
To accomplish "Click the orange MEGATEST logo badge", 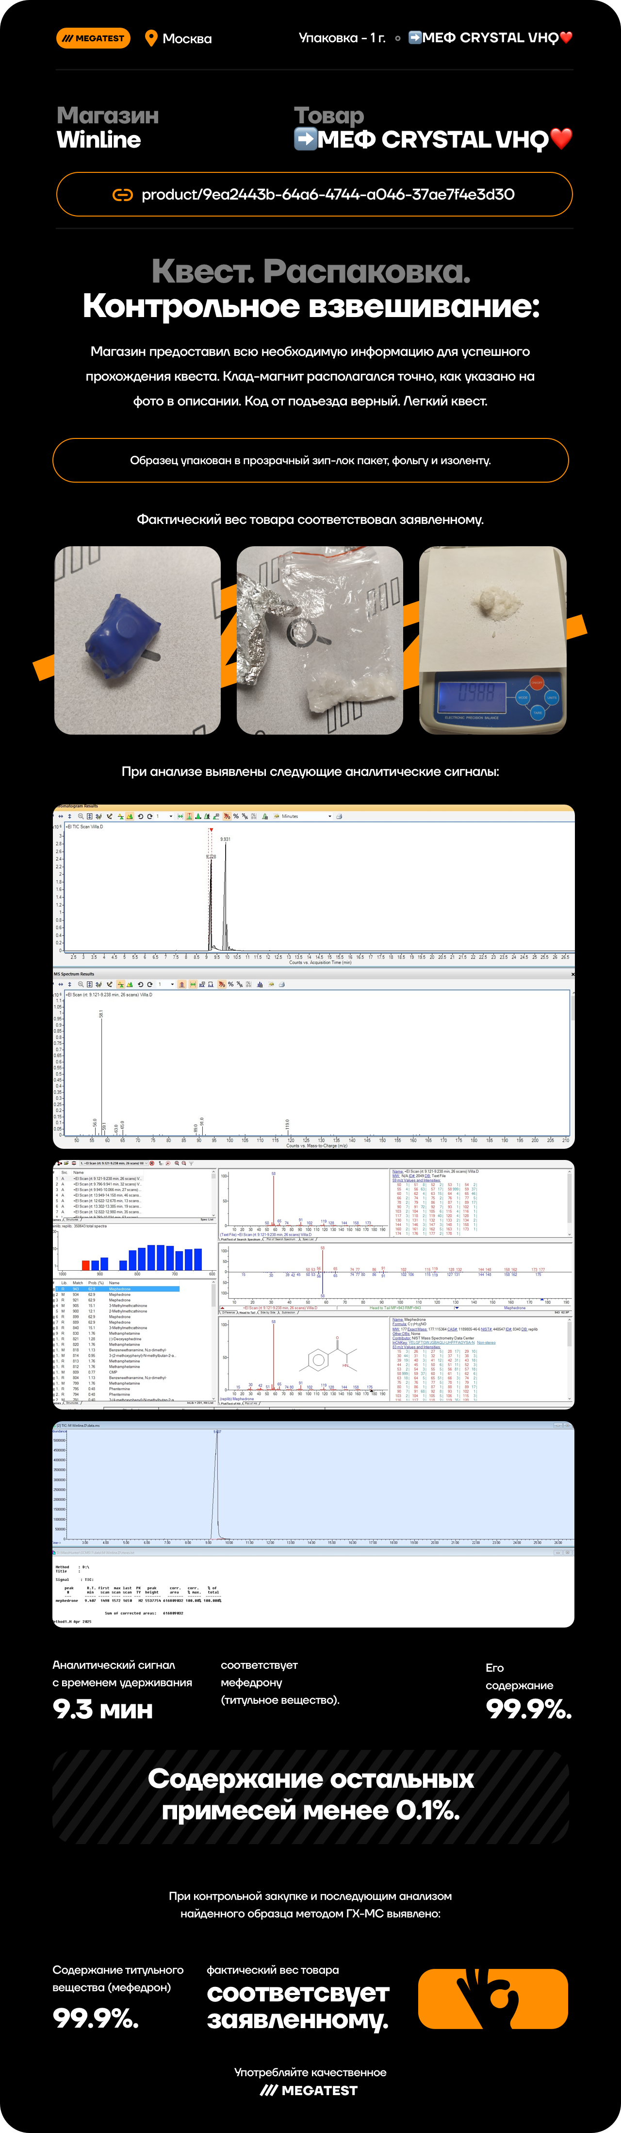I will pos(94,38).
